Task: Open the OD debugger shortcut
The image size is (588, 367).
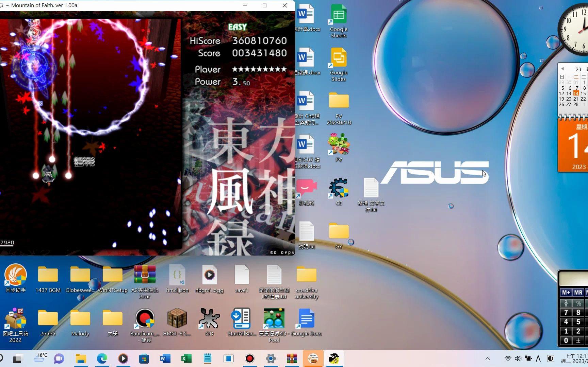Action: click(x=209, y=322)
